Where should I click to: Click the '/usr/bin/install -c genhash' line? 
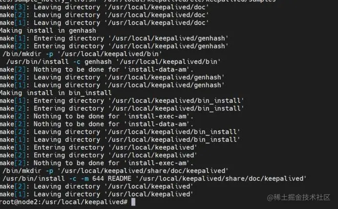coord(113,62)
